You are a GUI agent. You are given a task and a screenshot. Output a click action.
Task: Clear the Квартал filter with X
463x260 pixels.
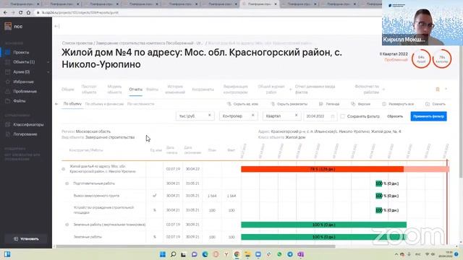pyautogui.click(x=296, y=116)
